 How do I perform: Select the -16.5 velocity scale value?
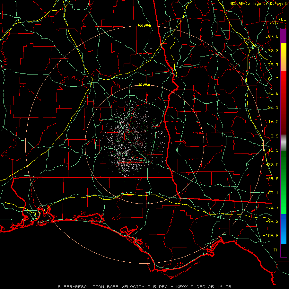pyautogui.click(x=272, y=150)
